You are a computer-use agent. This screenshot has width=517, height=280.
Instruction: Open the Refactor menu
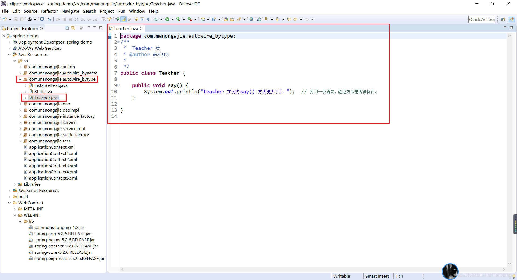[x=49, y=11]
